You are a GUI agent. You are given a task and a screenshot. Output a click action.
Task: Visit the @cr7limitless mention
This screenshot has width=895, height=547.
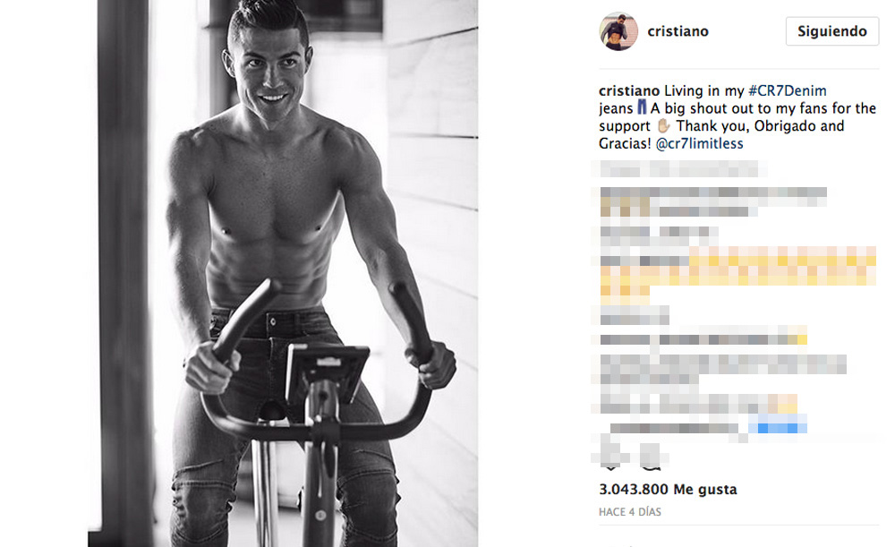click(x=699, y=144)
